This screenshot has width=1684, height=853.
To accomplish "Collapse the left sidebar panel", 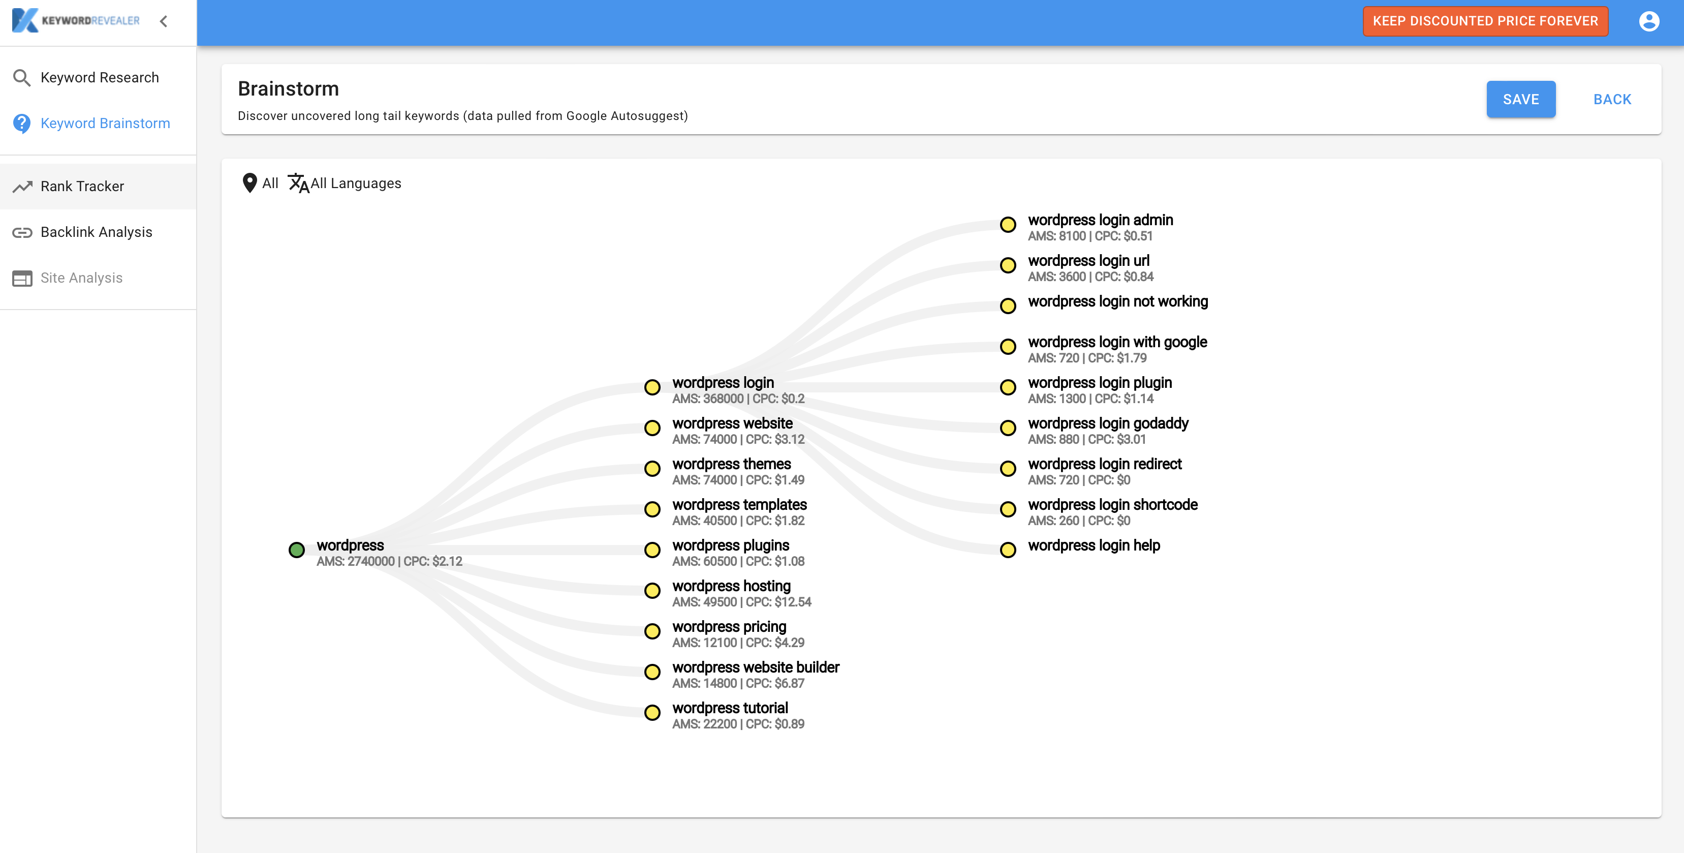I will point(166,21).
